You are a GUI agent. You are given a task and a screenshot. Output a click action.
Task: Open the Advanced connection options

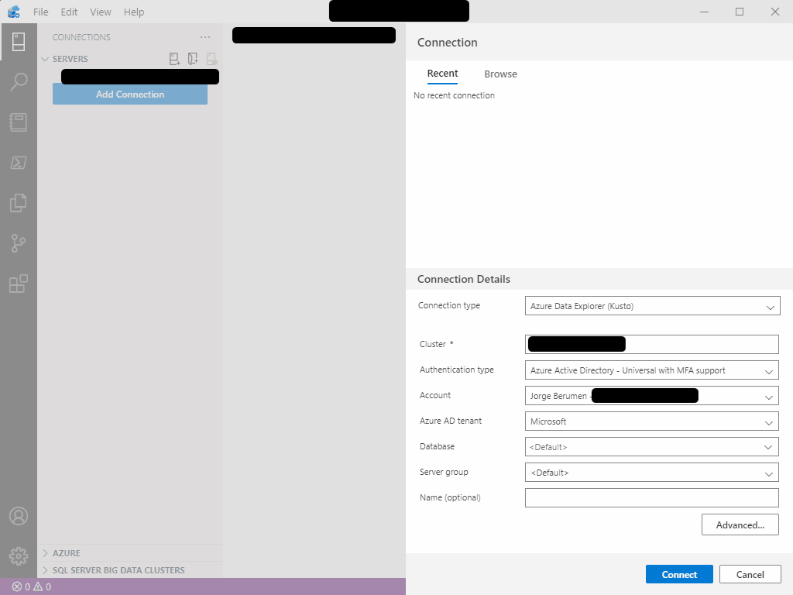point(740,524)
